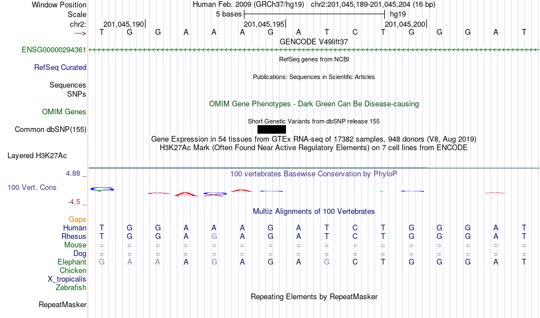Click the Sequences track label
The height and width of the screenshot is (318, 540).
[x=68, y=85]
